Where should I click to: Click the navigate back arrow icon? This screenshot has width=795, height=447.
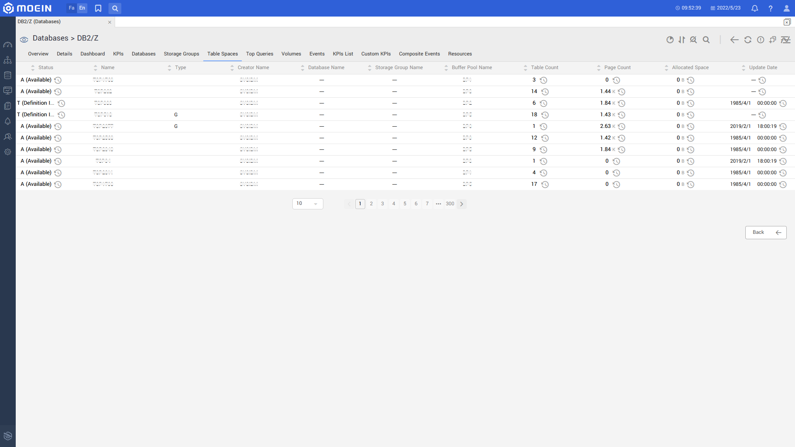tap(735, 40)
